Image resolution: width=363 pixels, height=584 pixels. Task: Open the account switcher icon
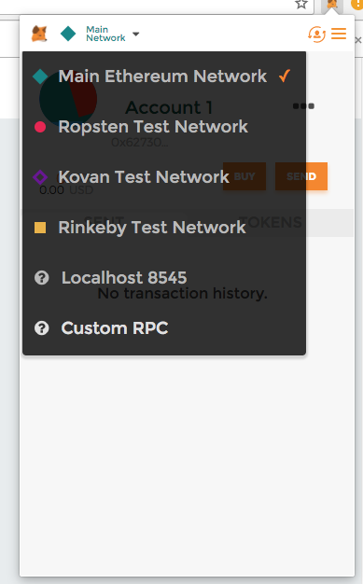316,34
